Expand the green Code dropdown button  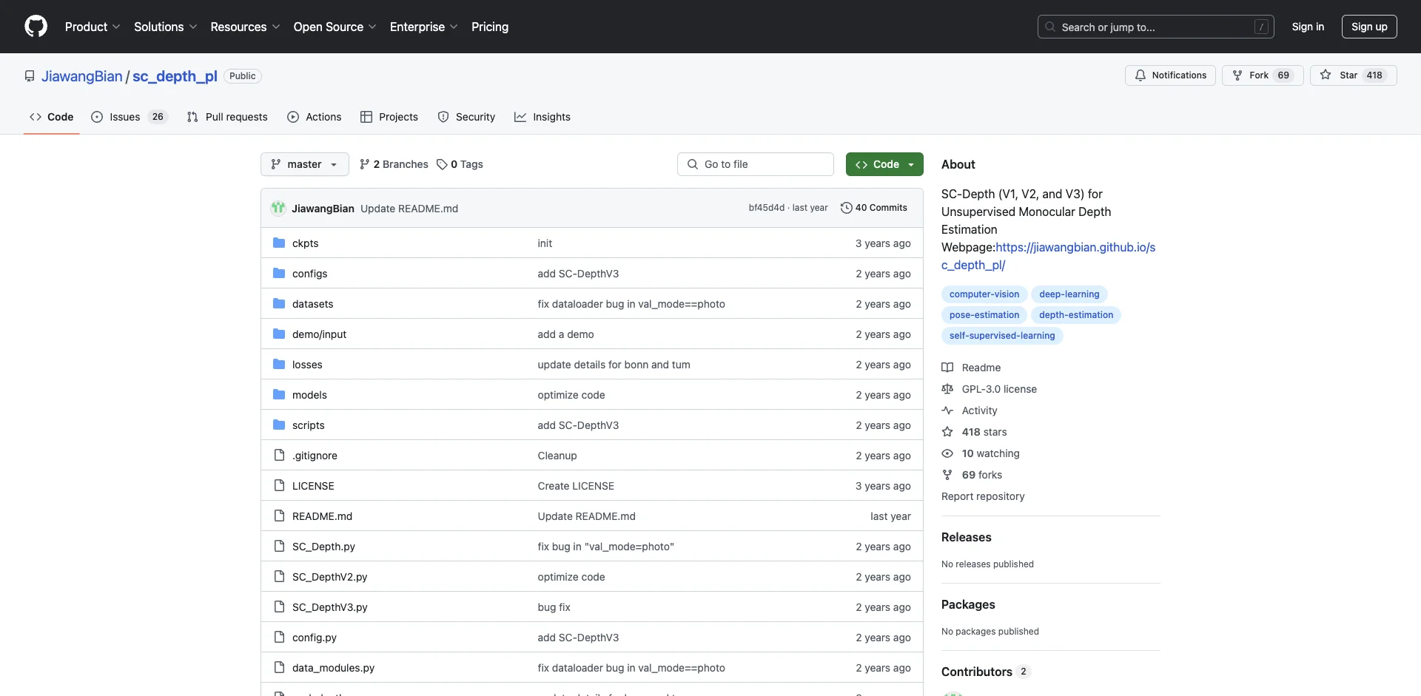[884, 164]
